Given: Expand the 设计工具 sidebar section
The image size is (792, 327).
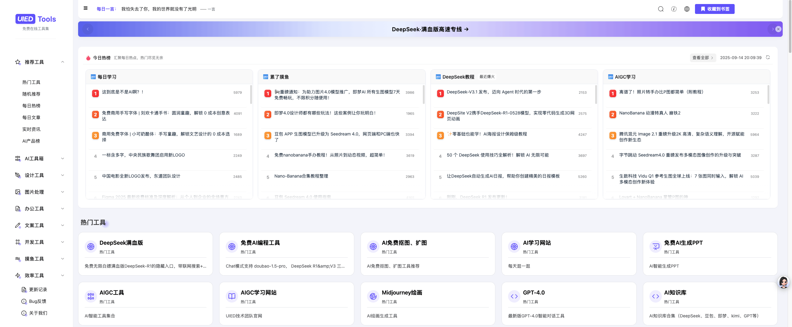Looking at the screenshot, I should coord(63,175).
